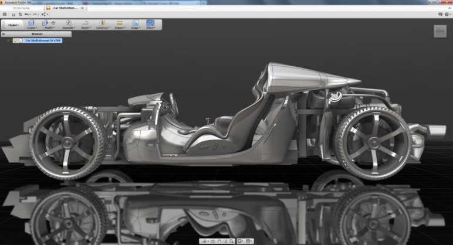
Task: Expand the Create menu label
Action: pos(32,28)
